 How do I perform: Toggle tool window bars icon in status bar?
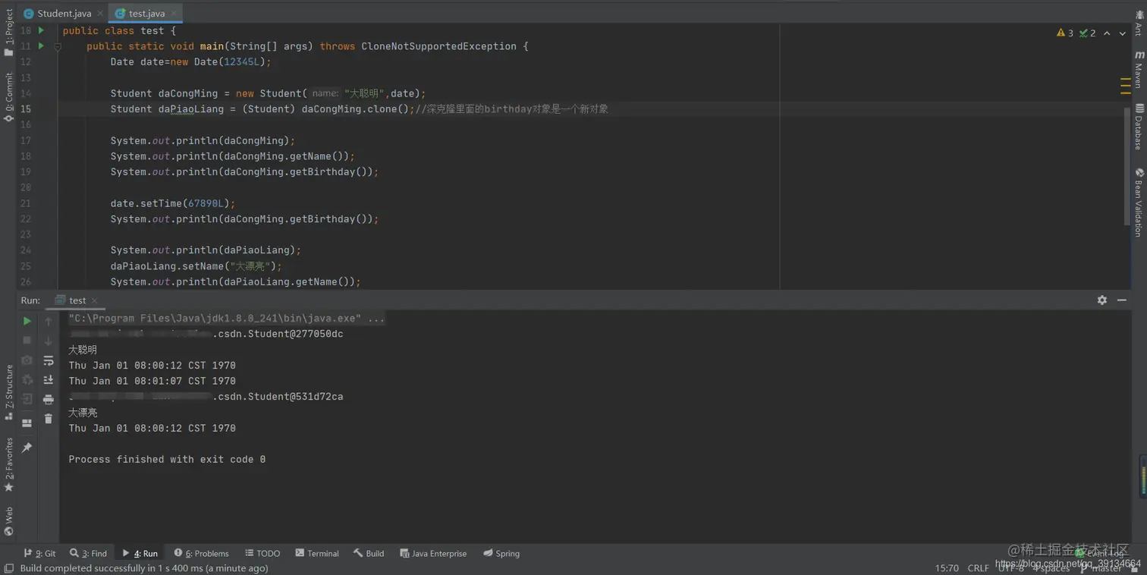(x=8, y=568)
